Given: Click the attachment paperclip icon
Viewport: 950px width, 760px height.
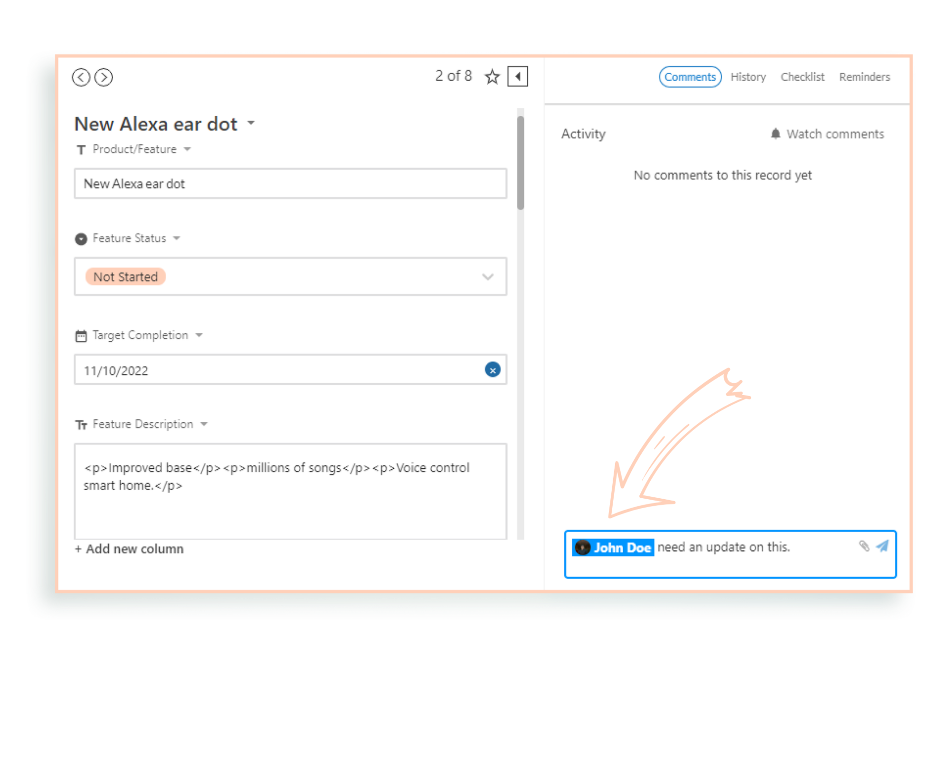Looking at the screenshot, I should click(864, 546).
